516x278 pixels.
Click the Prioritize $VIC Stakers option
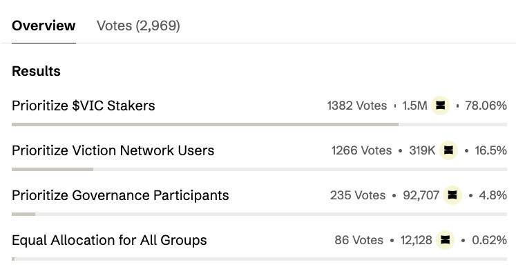(x=84, y=106)
